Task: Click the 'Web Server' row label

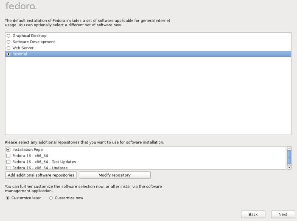Action: tap(23, 48)
